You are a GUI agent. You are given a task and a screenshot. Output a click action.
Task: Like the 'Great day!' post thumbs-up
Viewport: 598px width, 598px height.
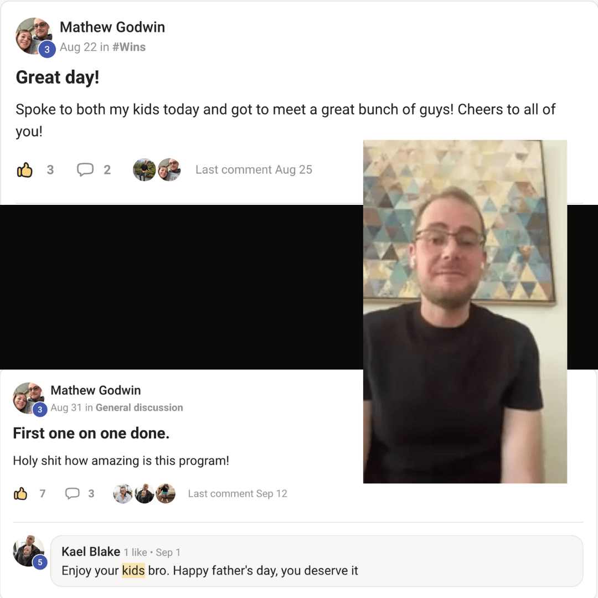25,170
